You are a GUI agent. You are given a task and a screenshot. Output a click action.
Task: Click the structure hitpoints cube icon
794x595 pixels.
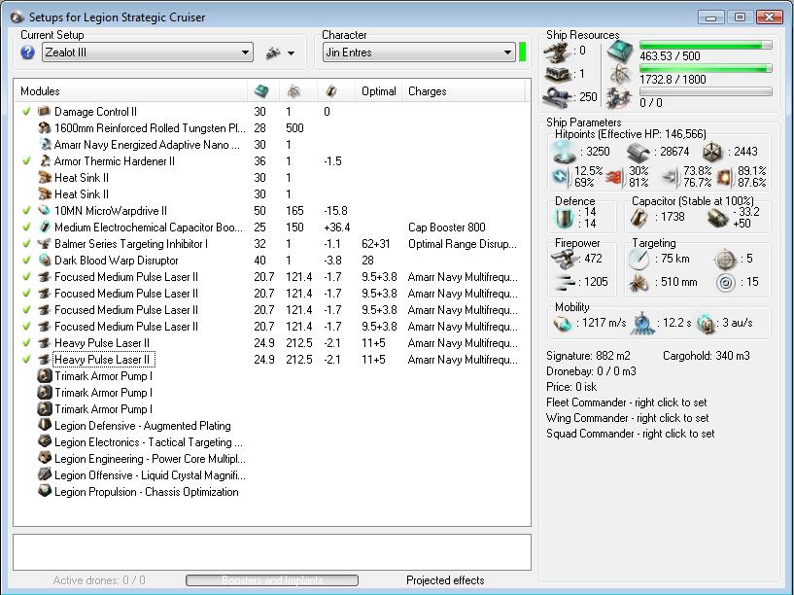point(713,153)
